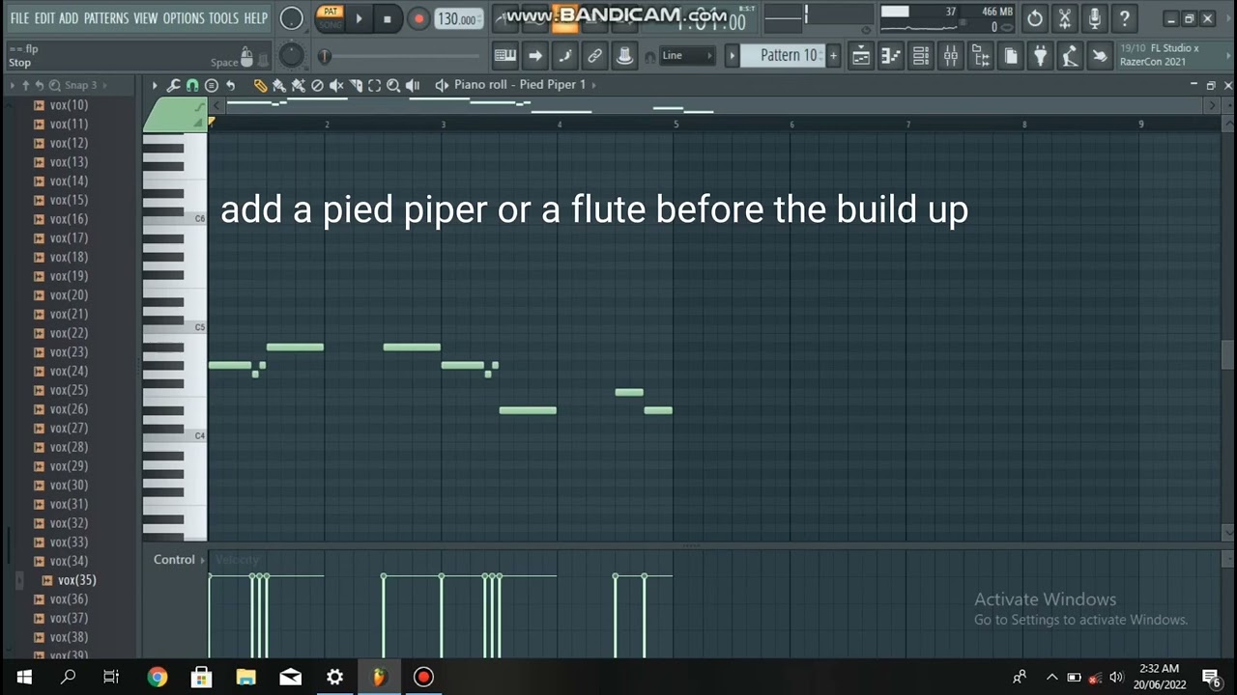Viewport: 1237px width, 695px height.
Task: Open the EDIT menu
Action: (x=44, y=18)
